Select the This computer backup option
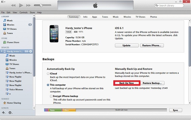This screenshot has height=120, width=191. tap(48, 85)
